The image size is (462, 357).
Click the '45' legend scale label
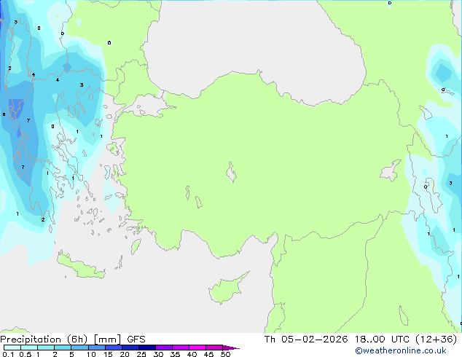tap(208, 354)
